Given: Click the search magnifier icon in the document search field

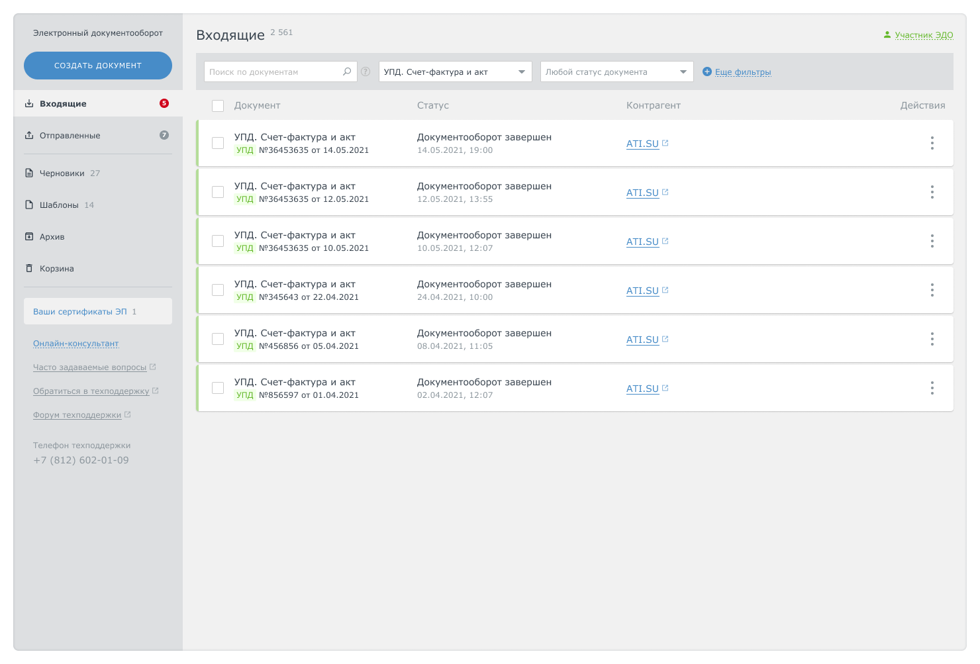Looking at the screenshot, I should (x=347, y=71).
